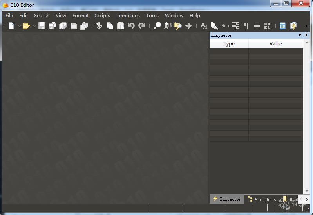Click the Value column header
Viewport: 313px width, 215px height.
pos(276,44)
